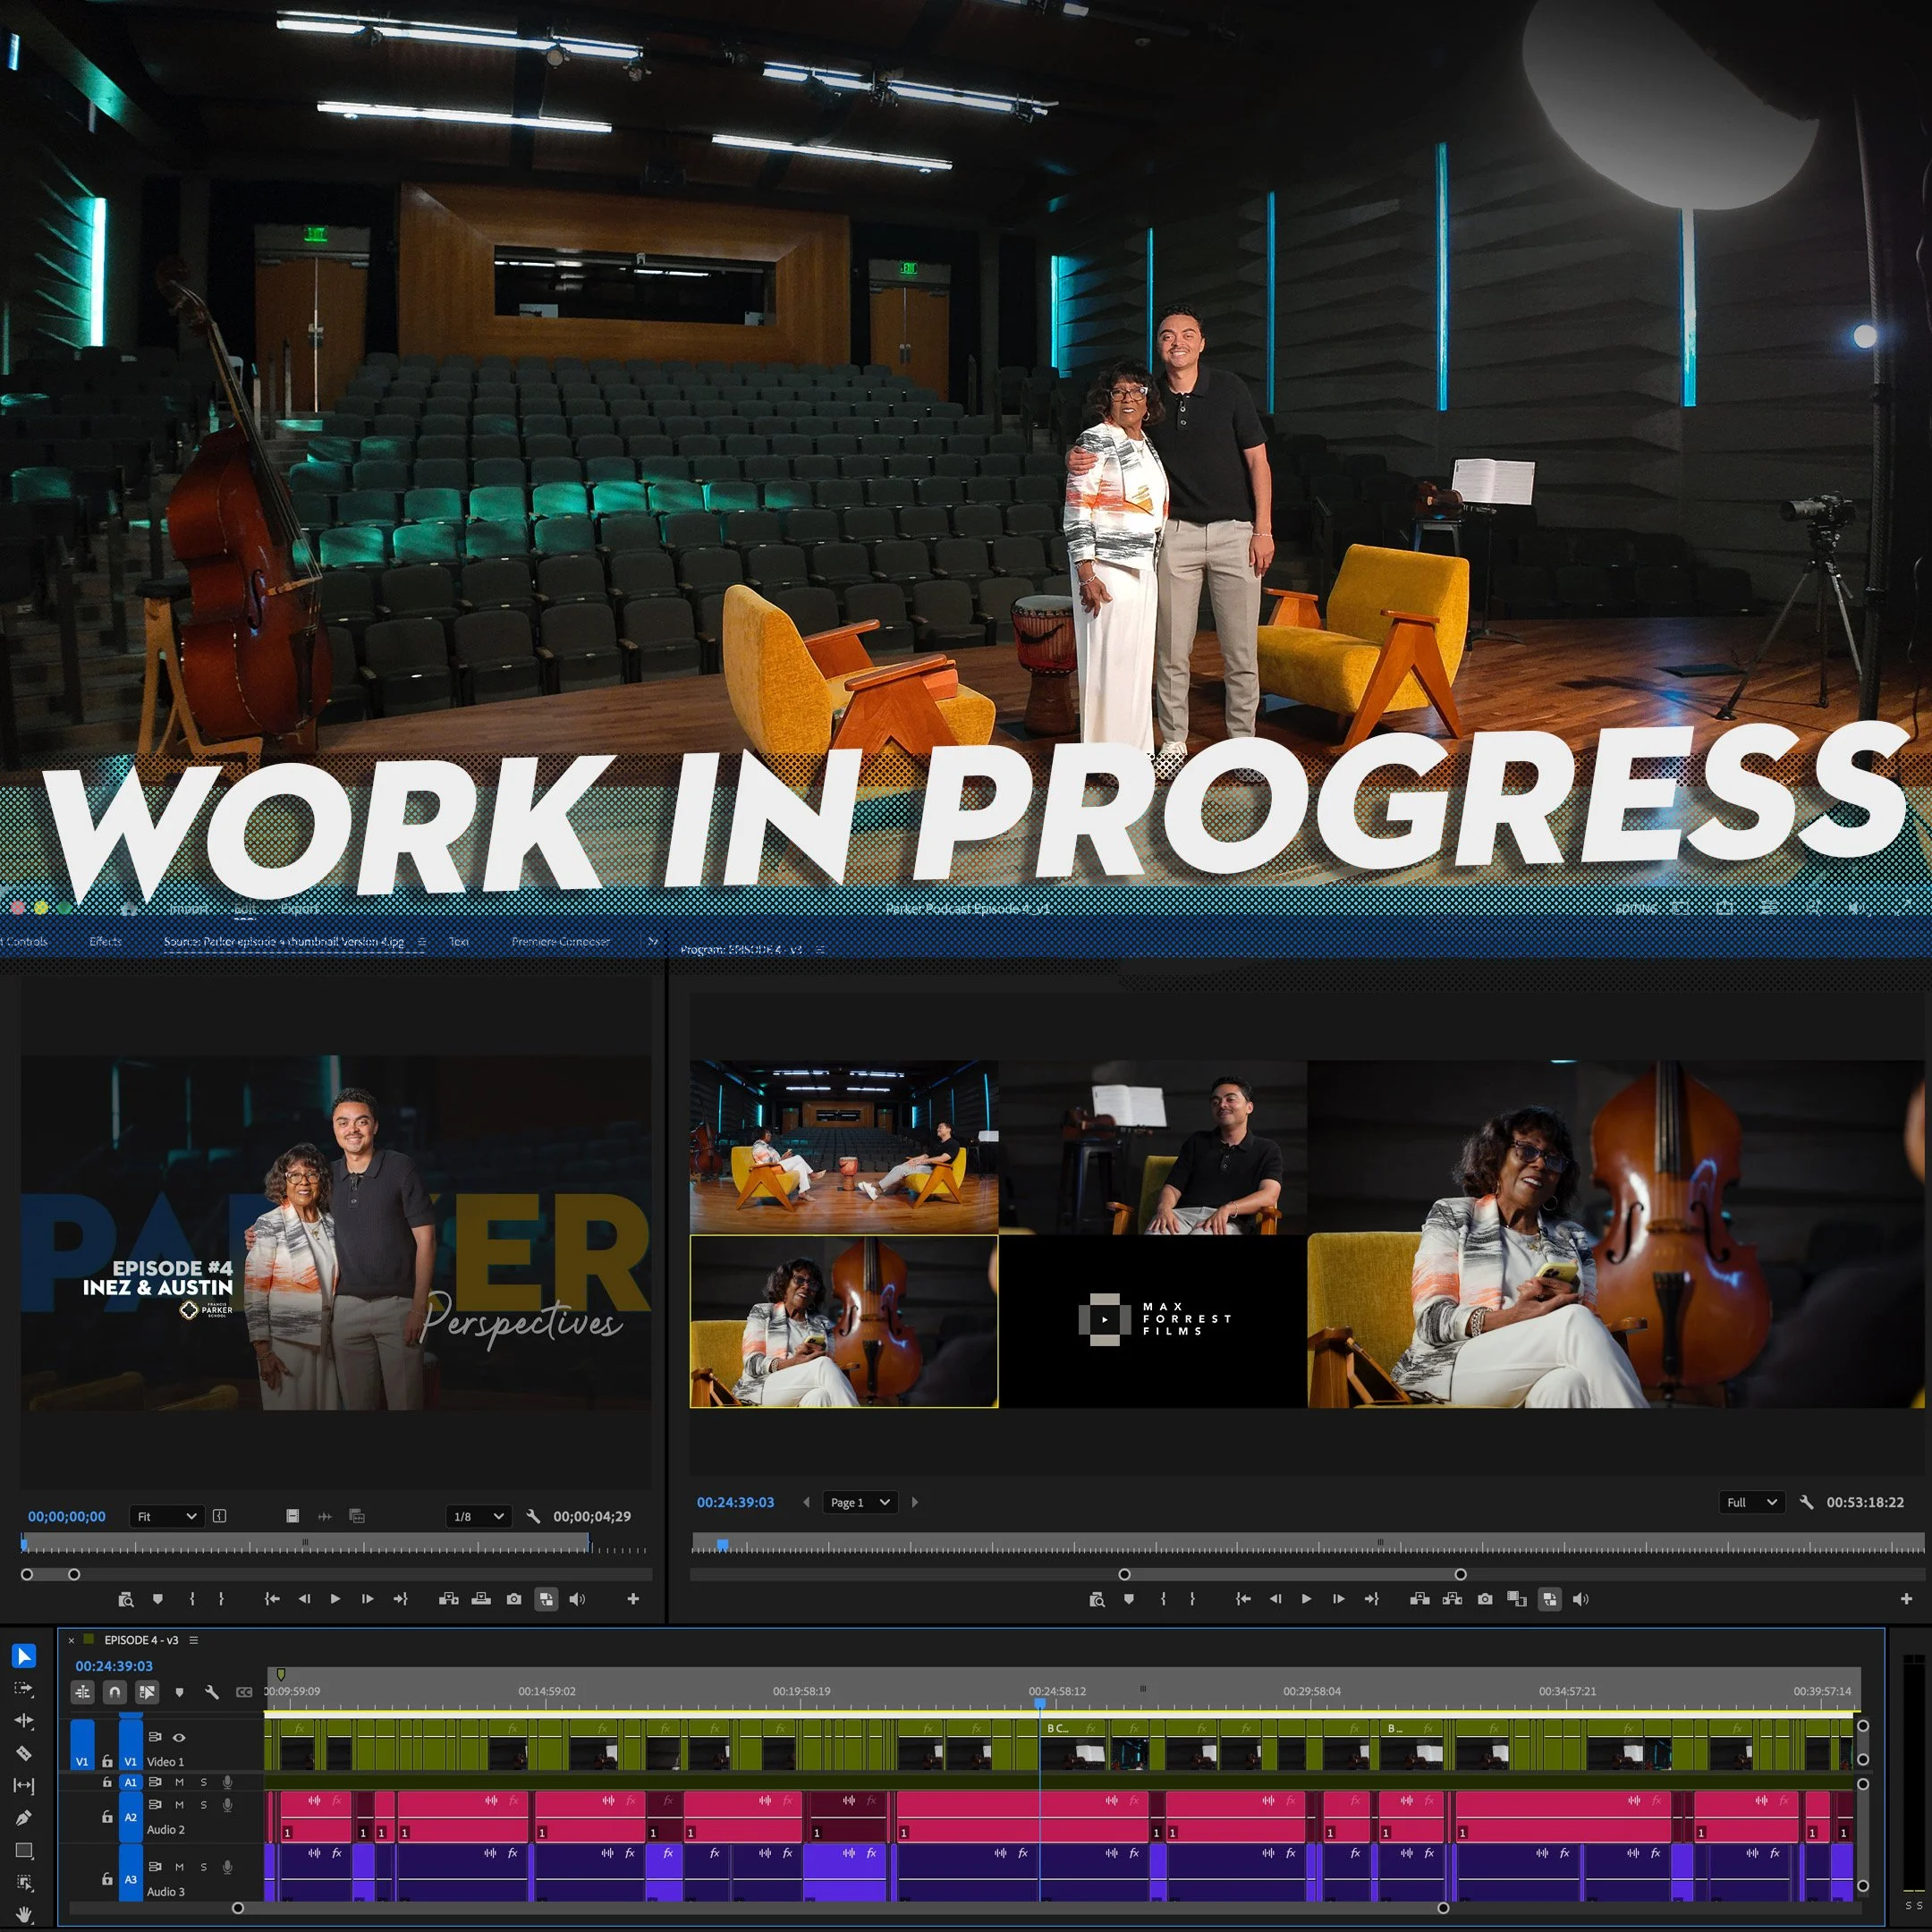Click Add Marker in the Source monitor
The image size is (1932, 1932).
click(157, 1599)
